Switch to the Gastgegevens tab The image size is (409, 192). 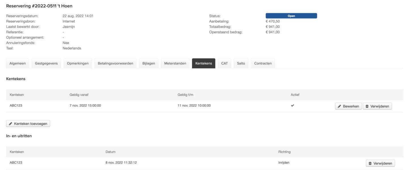(x=46, y=63)
